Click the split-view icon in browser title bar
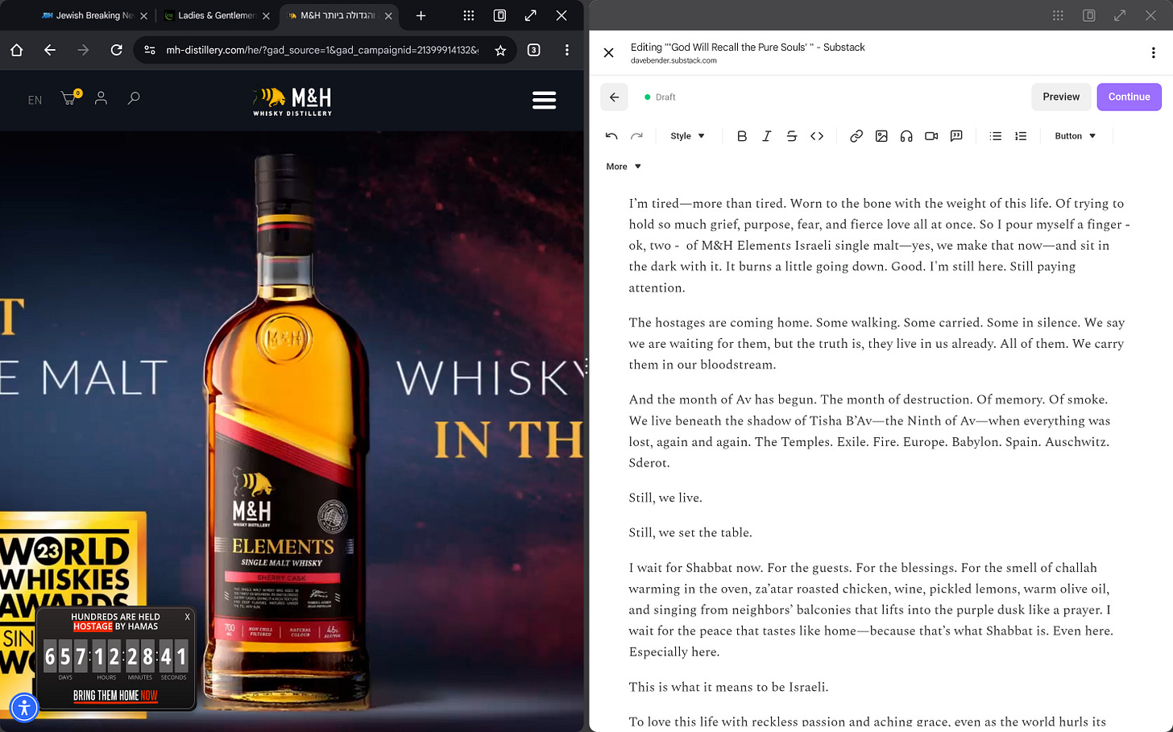The height and width of the screenshot is (732, 1173). pos(499,15)
